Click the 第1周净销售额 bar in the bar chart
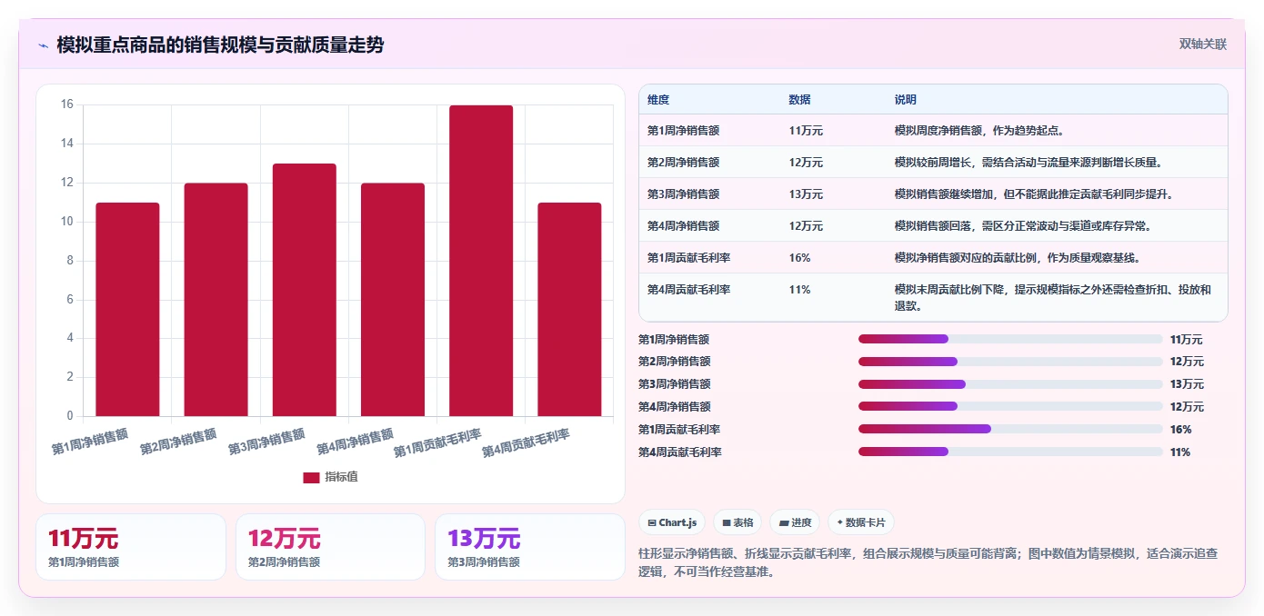Screen dimensions: 1264x616 pyautogui.click(x=127, y=310)
